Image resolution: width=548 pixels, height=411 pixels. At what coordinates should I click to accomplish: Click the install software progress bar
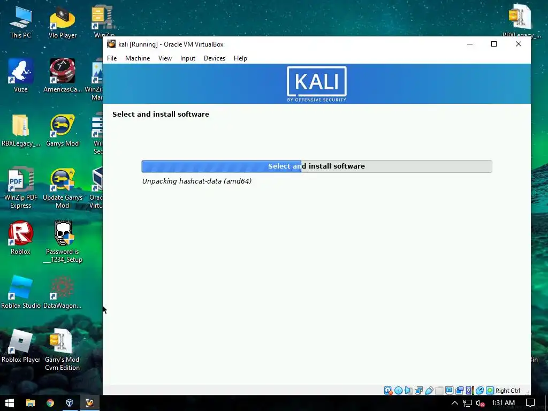click(317, 166)
